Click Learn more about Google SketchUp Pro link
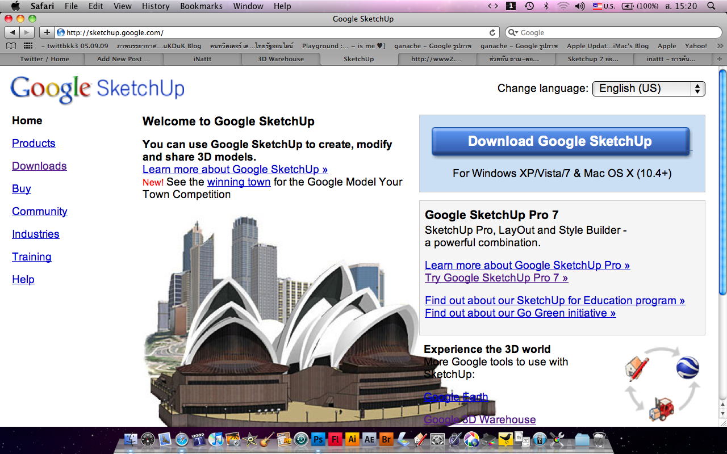 click(527, 266)
